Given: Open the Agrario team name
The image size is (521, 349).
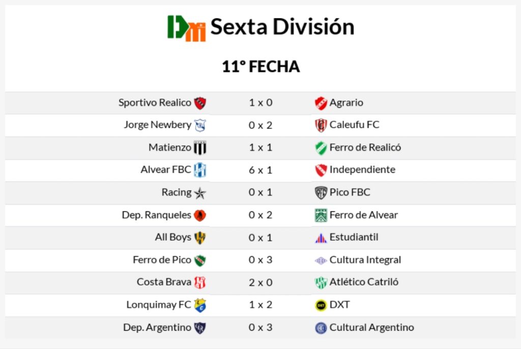Looking at the screenshot, I should click(x=346, y=103).
